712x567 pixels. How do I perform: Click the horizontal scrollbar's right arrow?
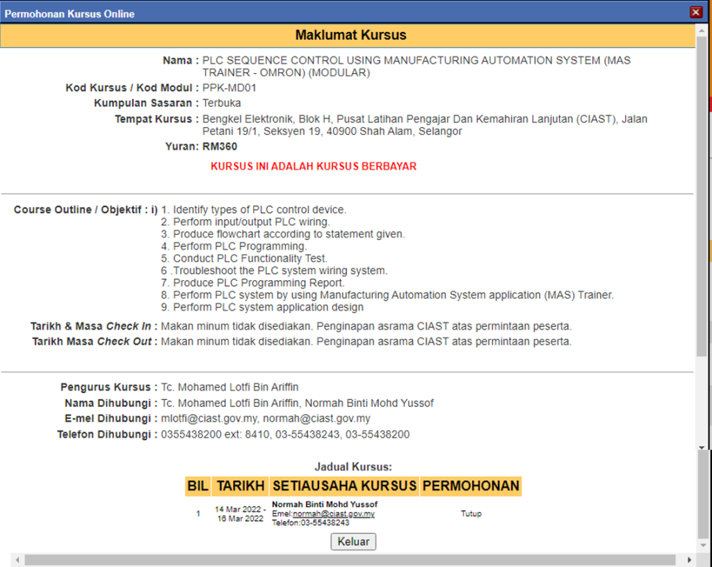689,560
